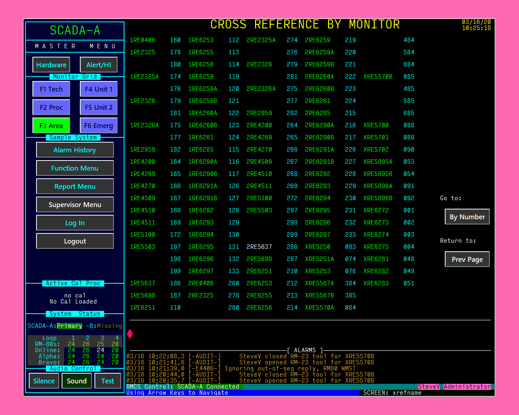The image size is (519, 415).
Task: Run the audio Test
Action: 107,381
